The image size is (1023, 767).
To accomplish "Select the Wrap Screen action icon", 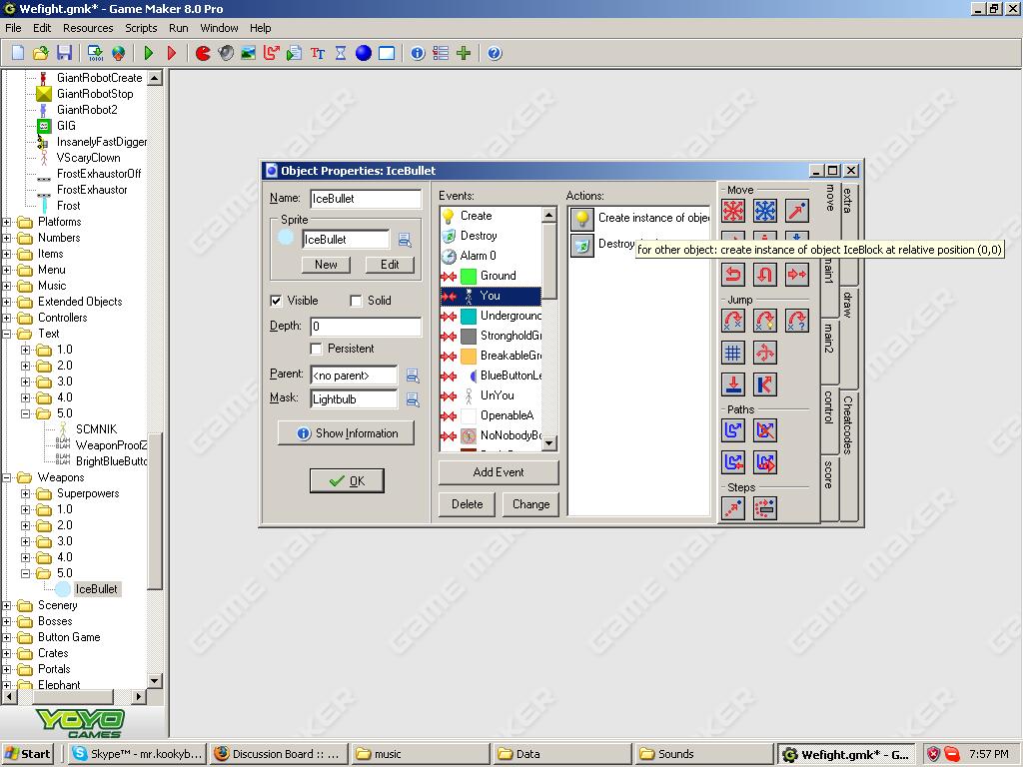I will tap(765, 353).
